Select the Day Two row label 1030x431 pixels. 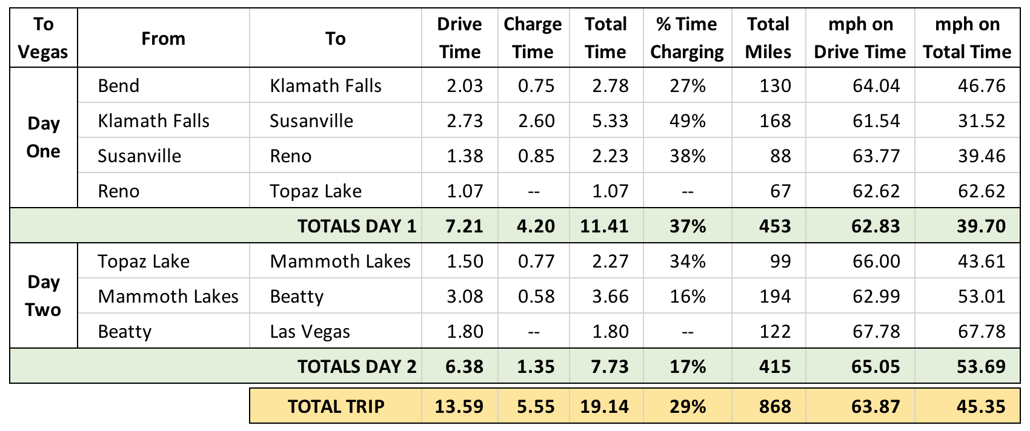[44, 295]
